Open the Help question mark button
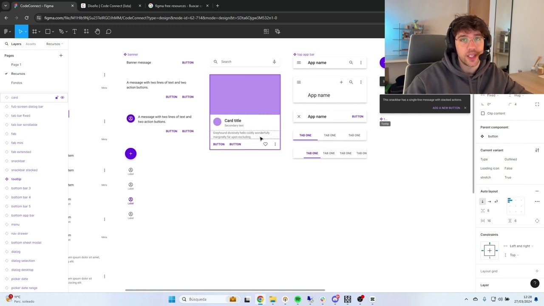This screenshot has height=306, width=544. point(535,283)
